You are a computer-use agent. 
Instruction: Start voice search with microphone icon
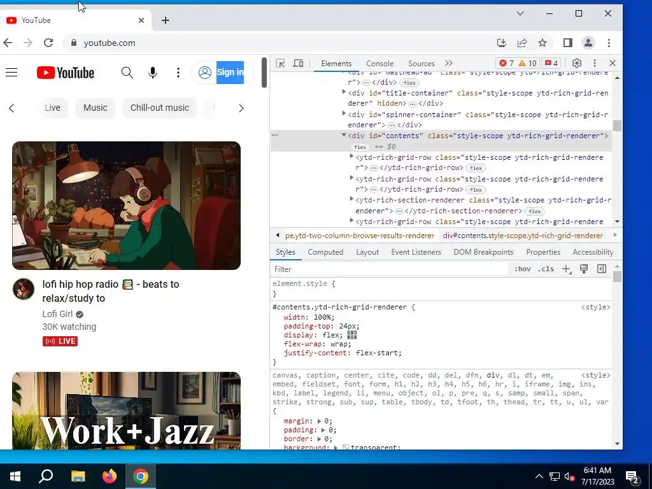tap(153, 73)
